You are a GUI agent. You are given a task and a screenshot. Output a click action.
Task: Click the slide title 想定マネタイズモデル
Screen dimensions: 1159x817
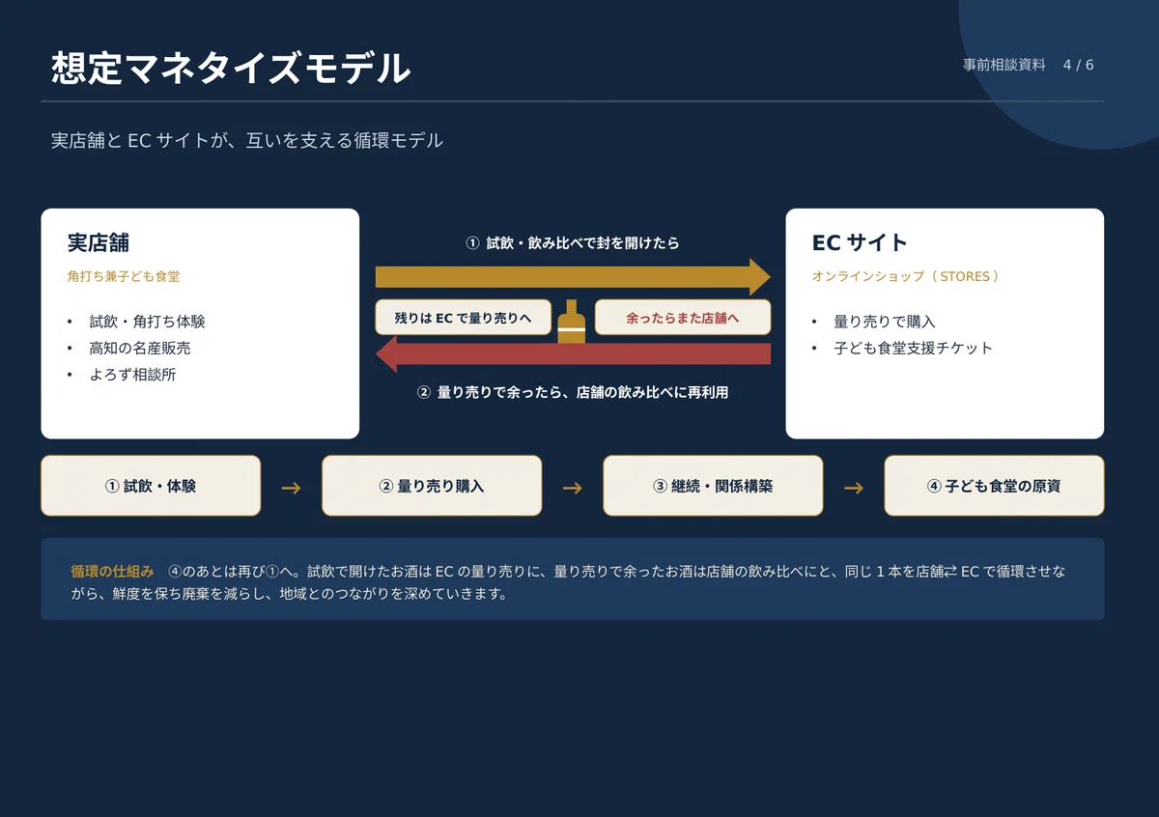[231, 69]
